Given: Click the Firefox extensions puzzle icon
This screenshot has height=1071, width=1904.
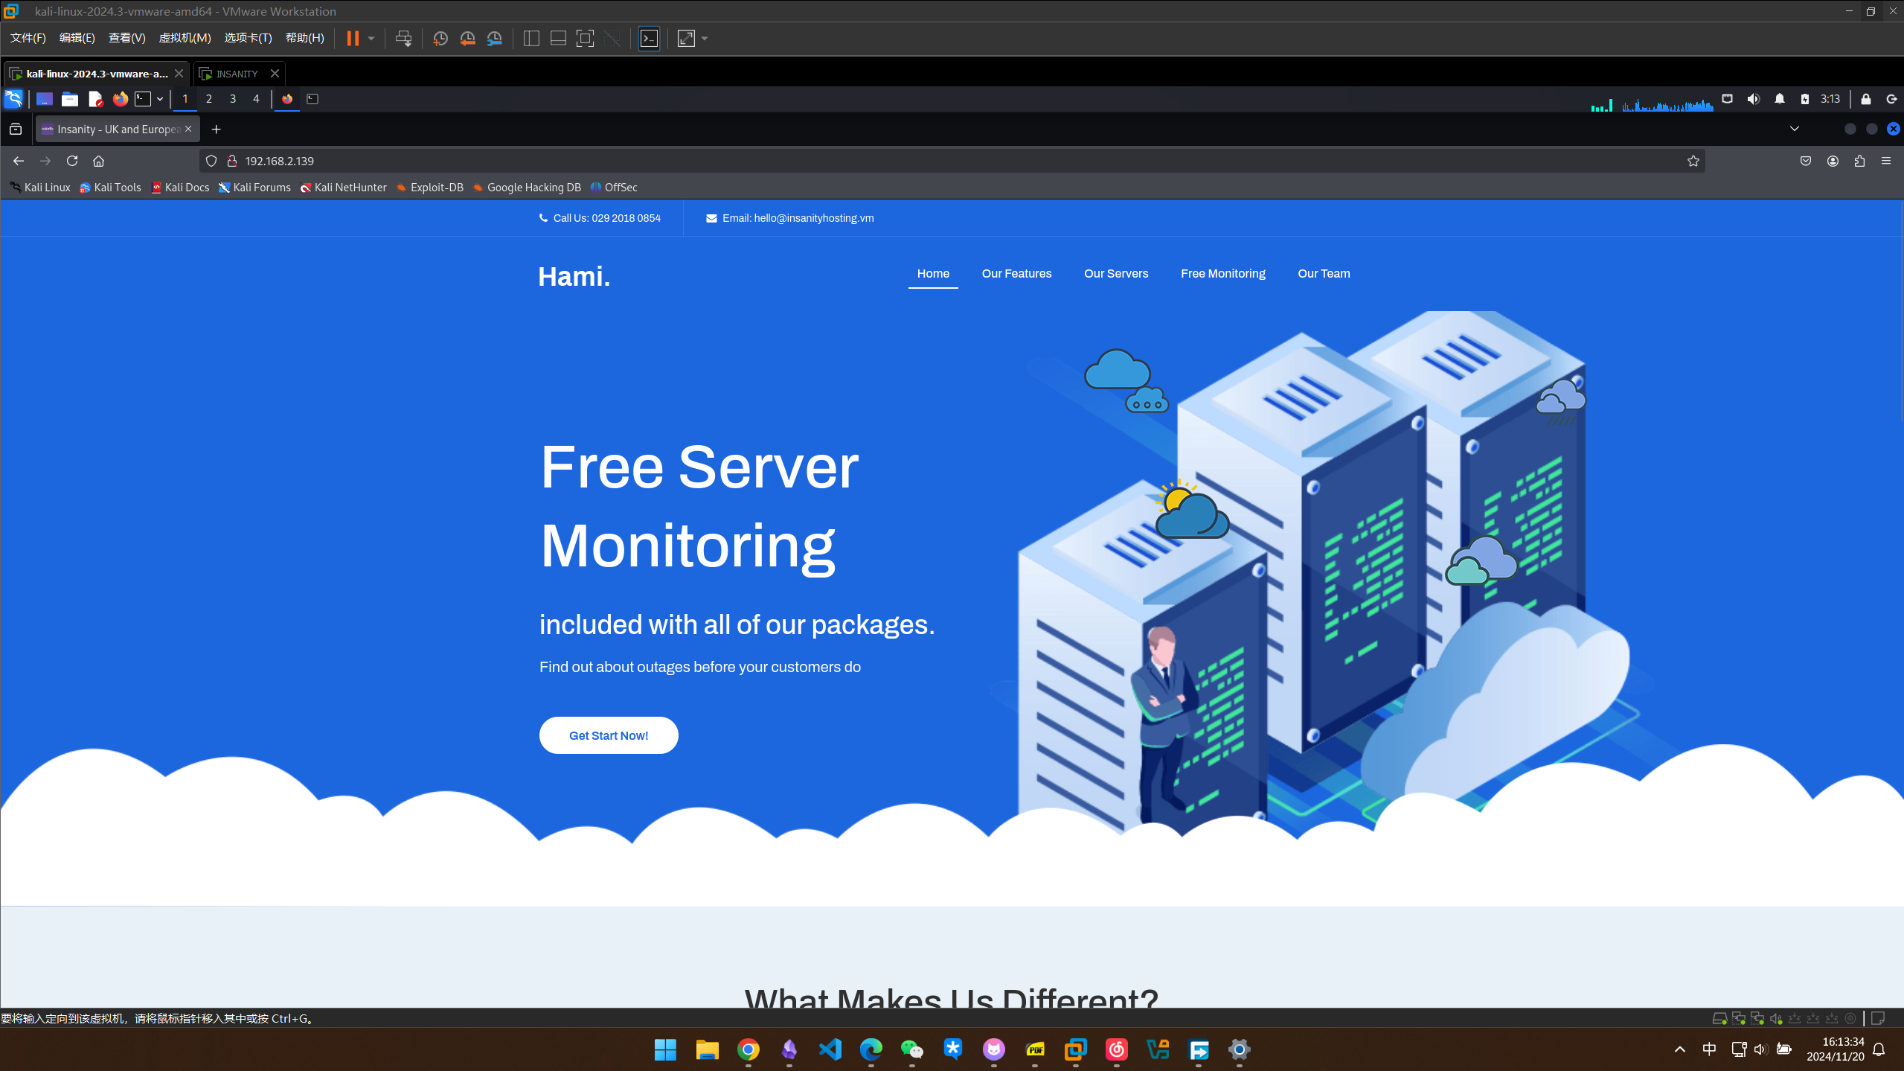Looking at the screenshot, I should (x=1859, y=161).
